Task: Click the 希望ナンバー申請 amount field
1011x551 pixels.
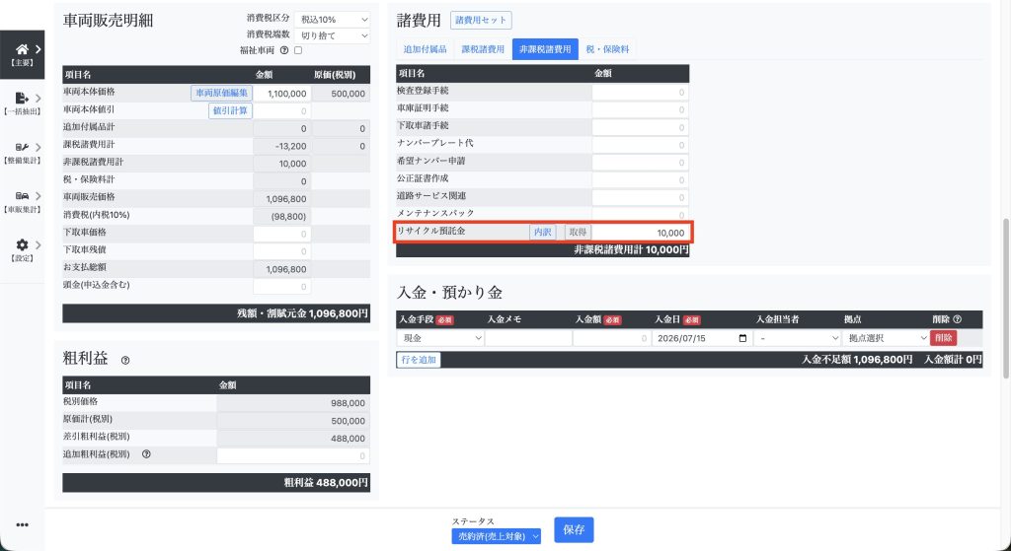Action: point(640,163)
